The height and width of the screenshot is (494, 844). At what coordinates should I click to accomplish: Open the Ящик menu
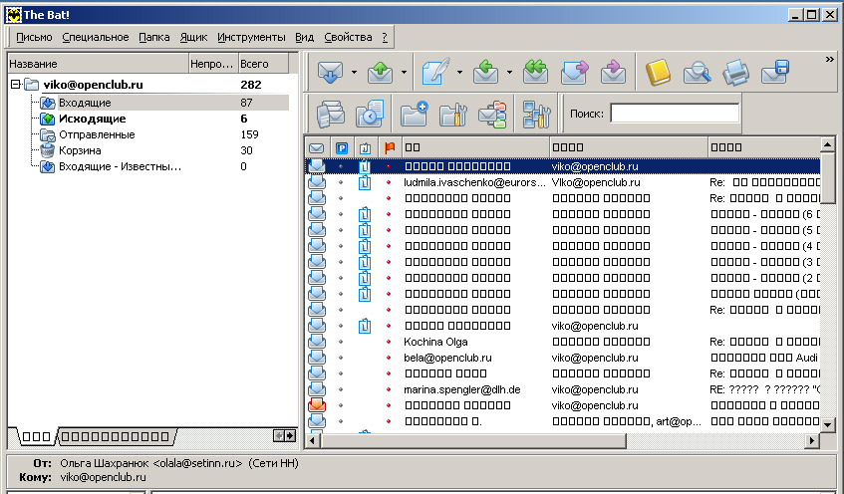pyautogui.click(x=193, y=37)
